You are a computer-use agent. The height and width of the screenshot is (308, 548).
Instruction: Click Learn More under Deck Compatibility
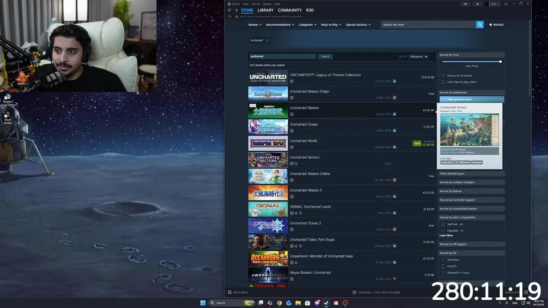coord(446,236)
